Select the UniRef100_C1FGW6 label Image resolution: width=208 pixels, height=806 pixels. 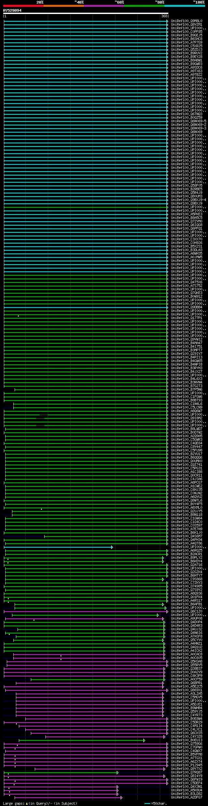tap(187, 397)
